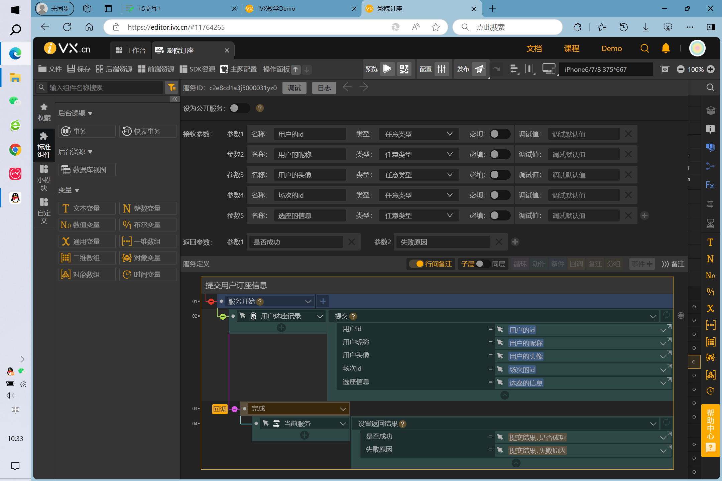Add a 布尔变量 boolean variable
Viewport: 722px width, 481px height.
(148, 225)
